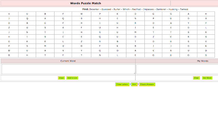Pick letter E in the bottom grid row

(136, 55)
